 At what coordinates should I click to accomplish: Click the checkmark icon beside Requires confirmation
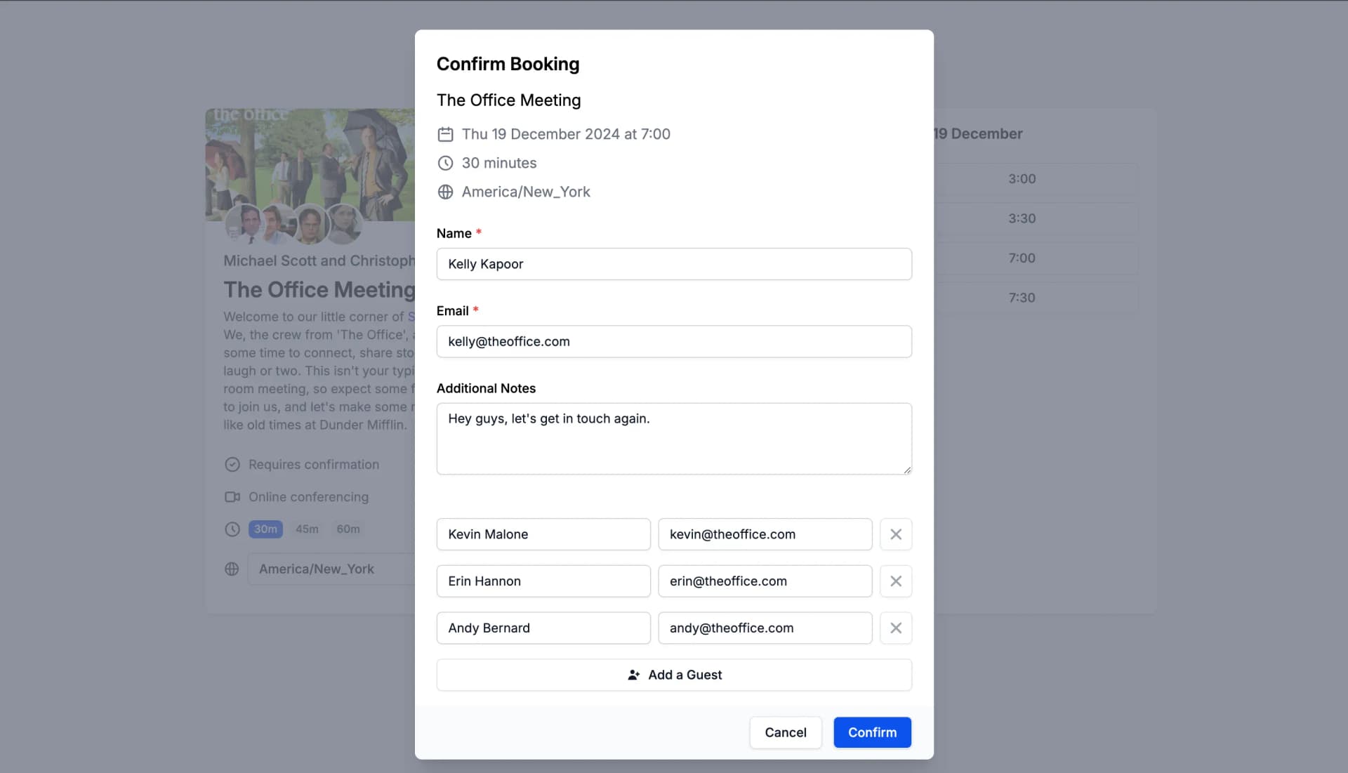[232, 464]
